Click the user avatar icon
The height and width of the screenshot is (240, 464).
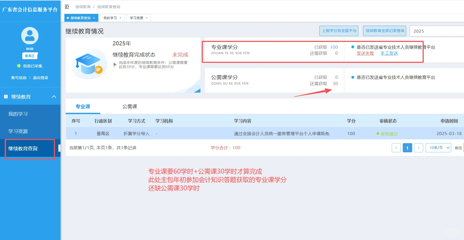[x=30, y=36]
